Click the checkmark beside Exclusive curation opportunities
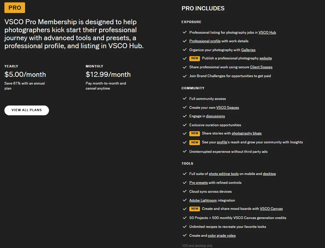325x248 pixels. tap(185, 125)
